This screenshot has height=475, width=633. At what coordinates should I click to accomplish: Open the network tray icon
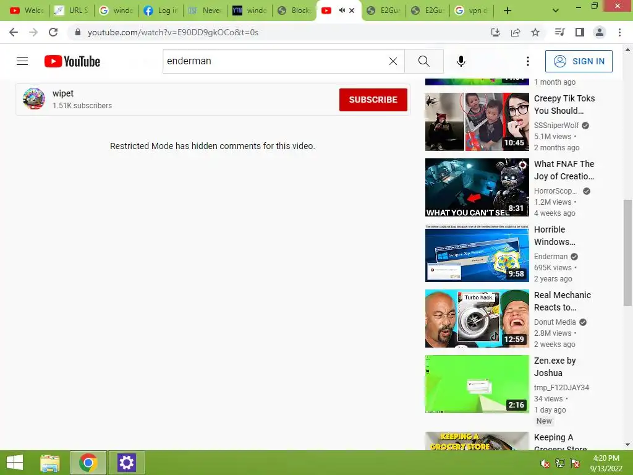click(560, 463)
